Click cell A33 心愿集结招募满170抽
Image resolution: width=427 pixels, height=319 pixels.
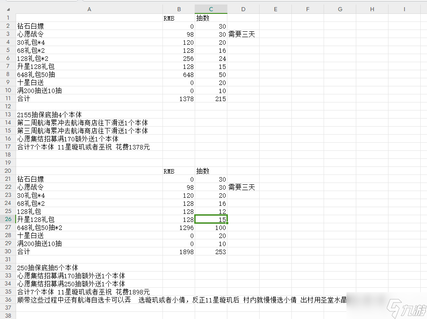pos(90,276)
